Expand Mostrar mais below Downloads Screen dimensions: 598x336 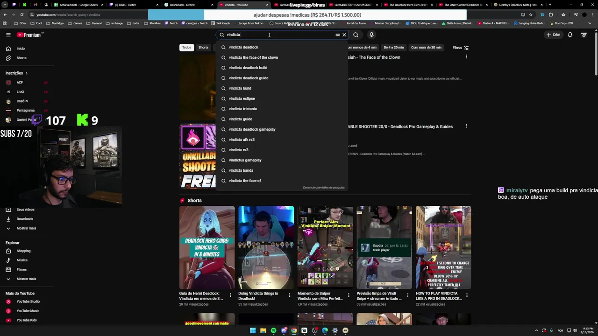[26, 228]
